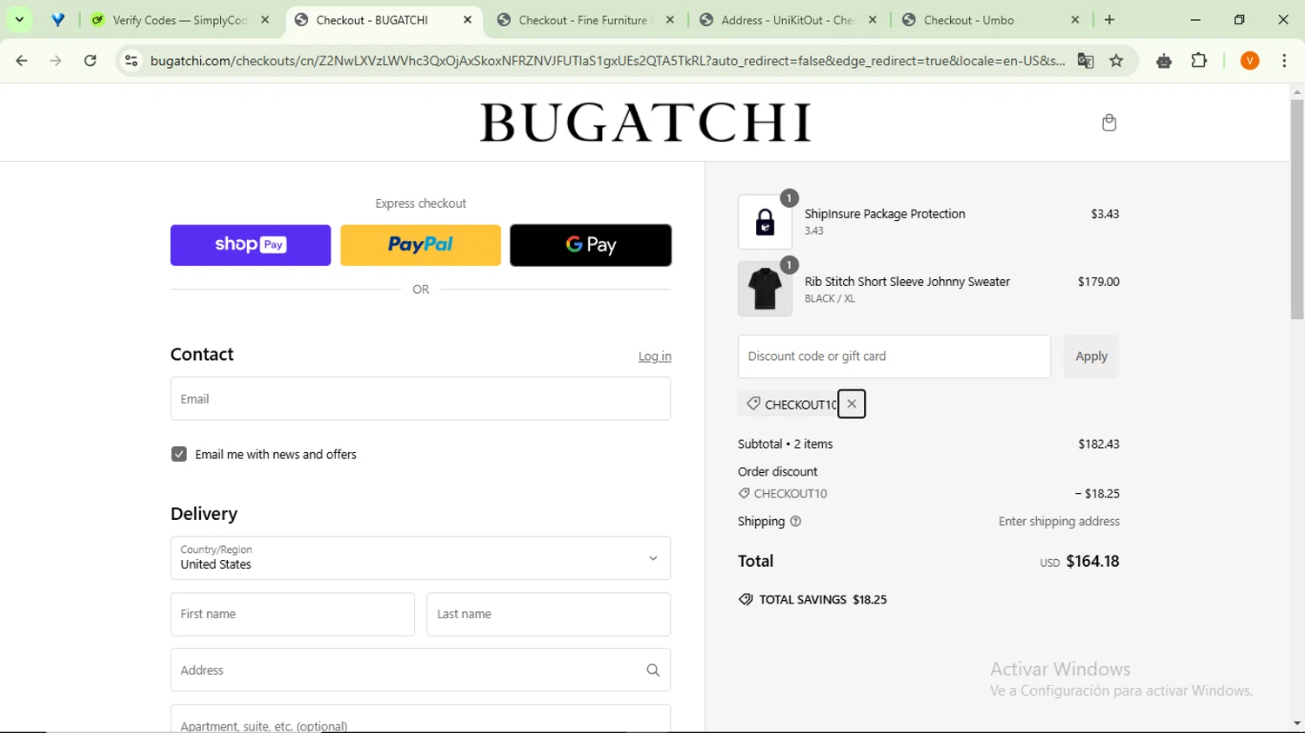This screenshot has height=733, width=1305.
Task: Close the Verify Codes SimplyCodes tab
Action: pos(265,19)
